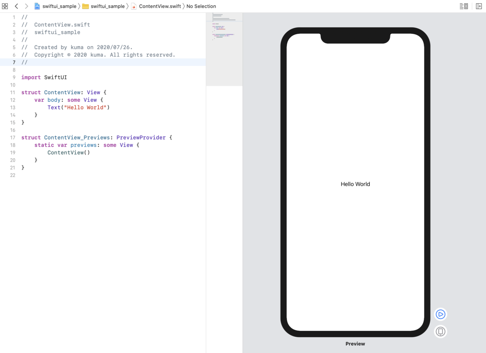Click the PreviewProvider type name
Viewport: 486px width, 353px height.
click(141, 137)
